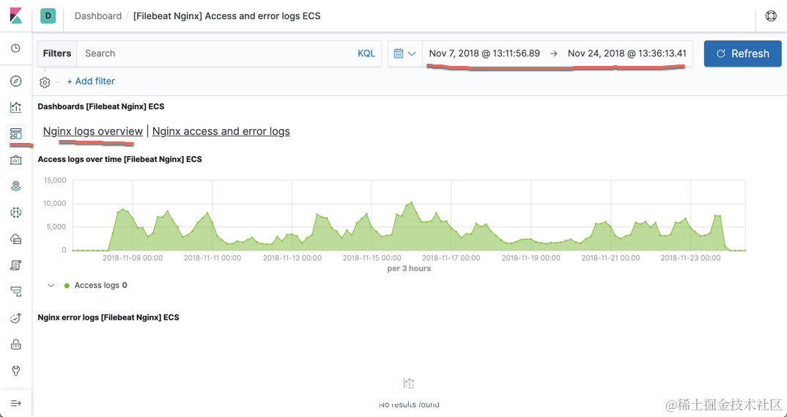Open Discover compass icon in sidebar
This screenshot has width=787, height=417.
coord(16,81)
